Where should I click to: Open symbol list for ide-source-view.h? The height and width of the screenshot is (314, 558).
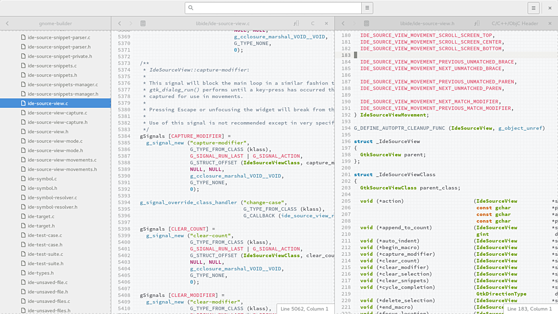tap(477, 23)
